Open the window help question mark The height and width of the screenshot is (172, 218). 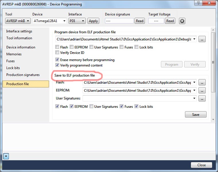point(198,3)
